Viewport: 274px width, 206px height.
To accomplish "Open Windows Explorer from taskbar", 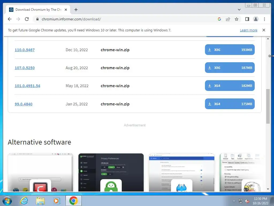I will click(40, 201).
